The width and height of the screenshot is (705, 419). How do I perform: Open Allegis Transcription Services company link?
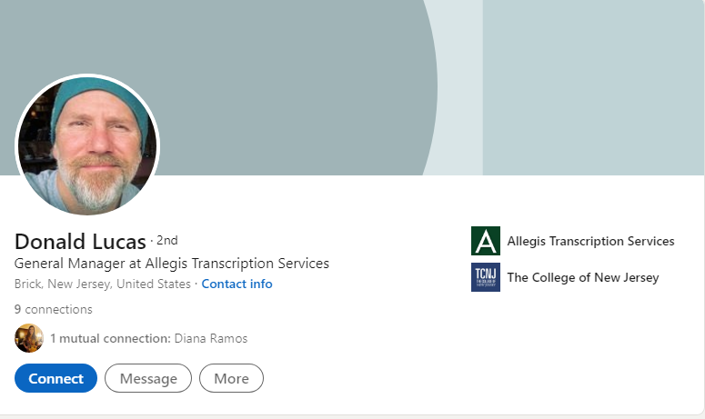pyautogui.click(x=590, y=241)
